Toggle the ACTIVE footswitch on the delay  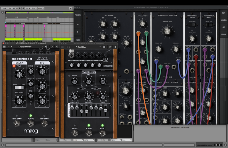30,124
